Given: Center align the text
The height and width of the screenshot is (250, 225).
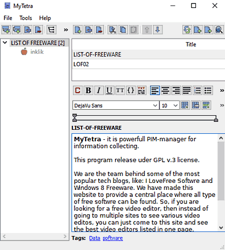Looking at the screenshot, I should click(x=165, y=91).
